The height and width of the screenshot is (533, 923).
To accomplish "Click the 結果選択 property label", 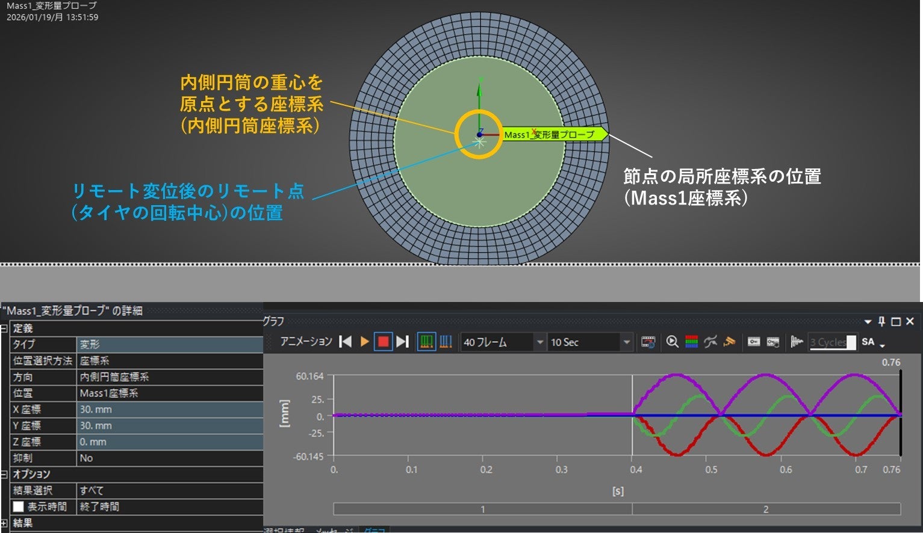I will (x=33, y=490).
